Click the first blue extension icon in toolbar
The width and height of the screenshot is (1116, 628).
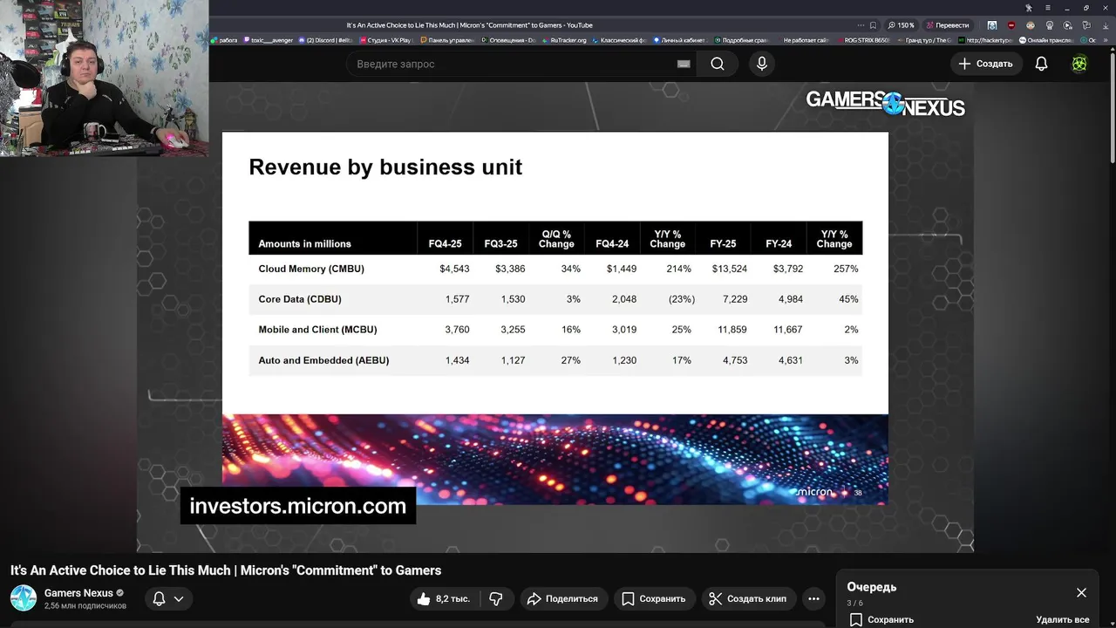click(x=992, y=25)
